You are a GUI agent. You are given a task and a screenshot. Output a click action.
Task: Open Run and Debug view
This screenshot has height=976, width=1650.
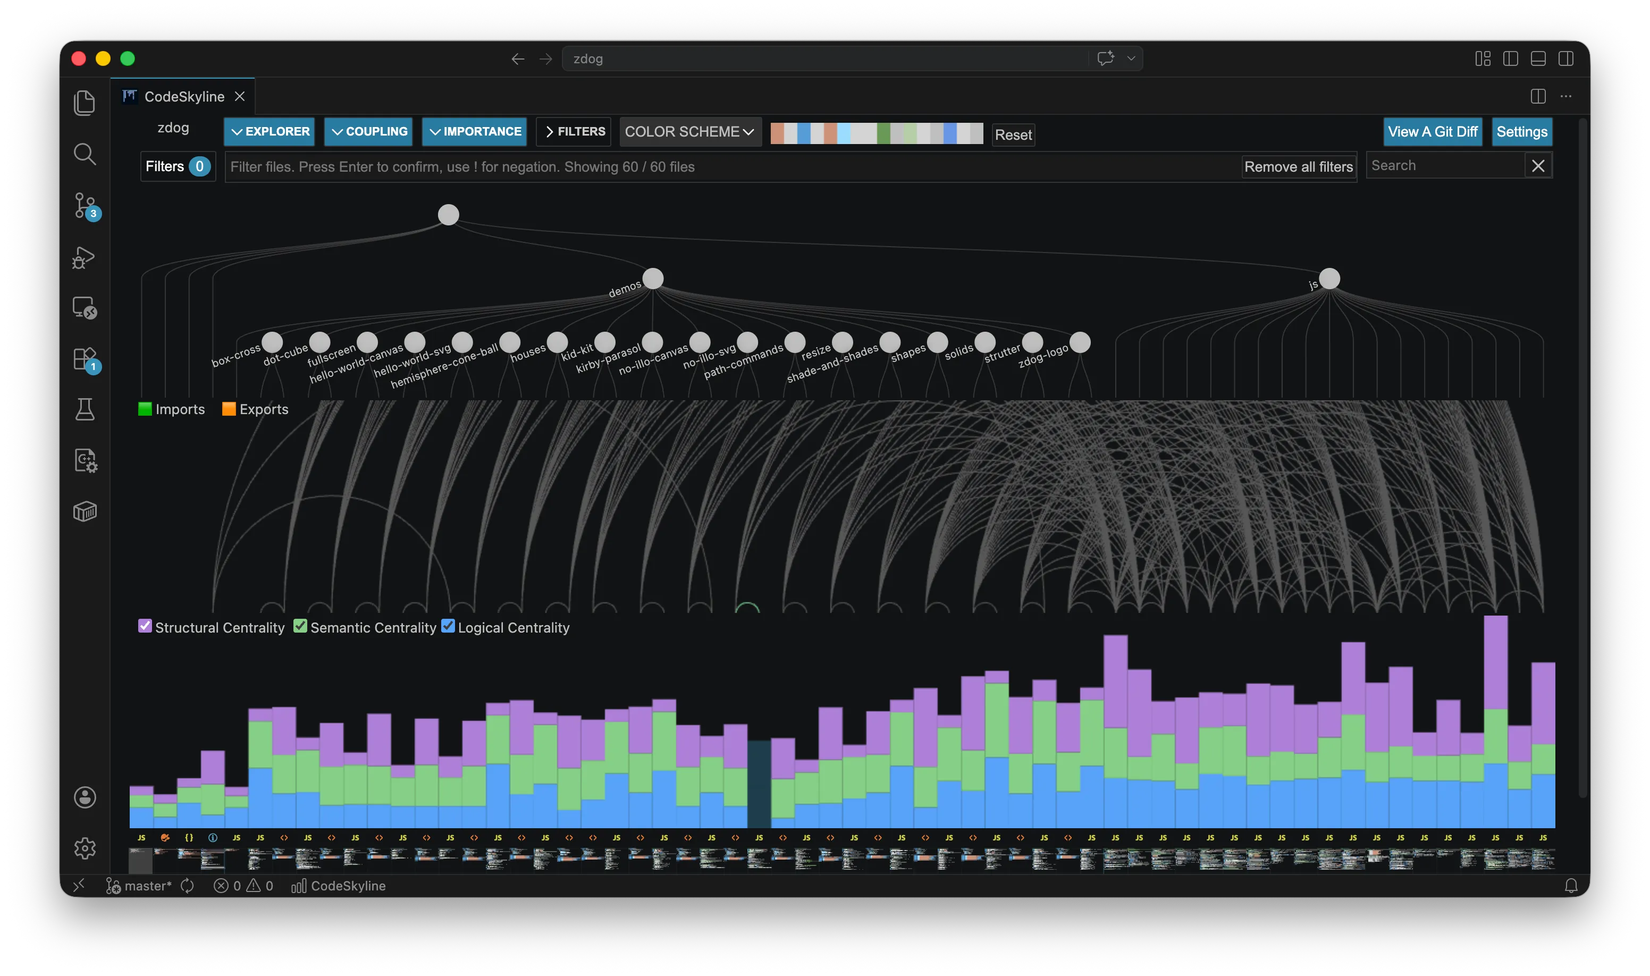84,257
